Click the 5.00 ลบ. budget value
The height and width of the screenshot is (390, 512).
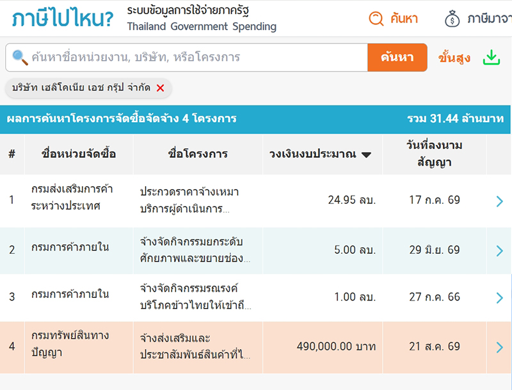[x=355, y=250]
